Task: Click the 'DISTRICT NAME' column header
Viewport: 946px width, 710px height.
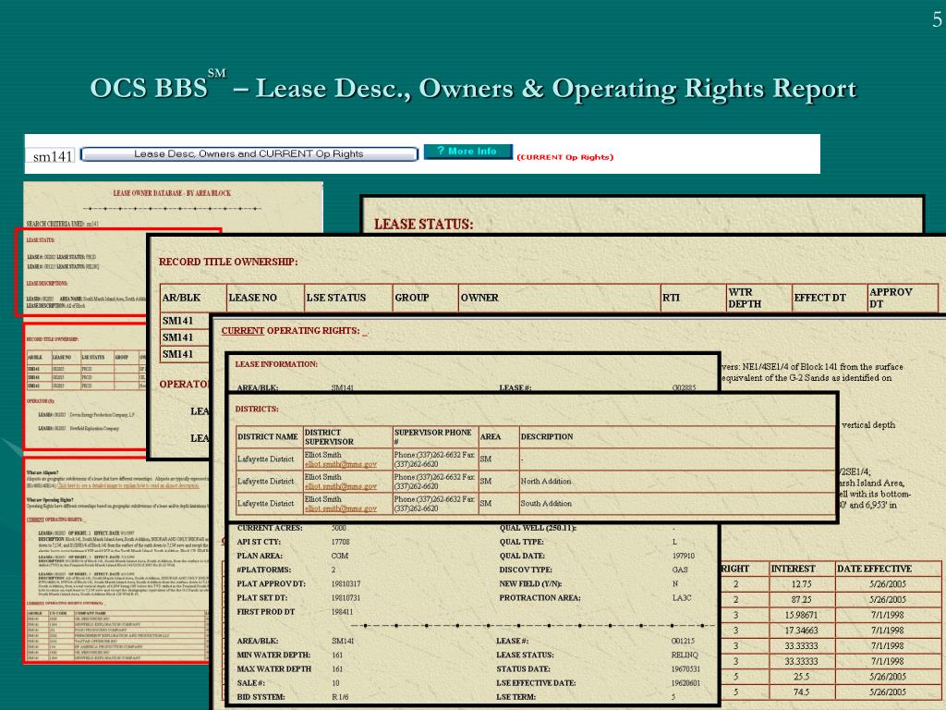Action: click(x=268, y=436)
